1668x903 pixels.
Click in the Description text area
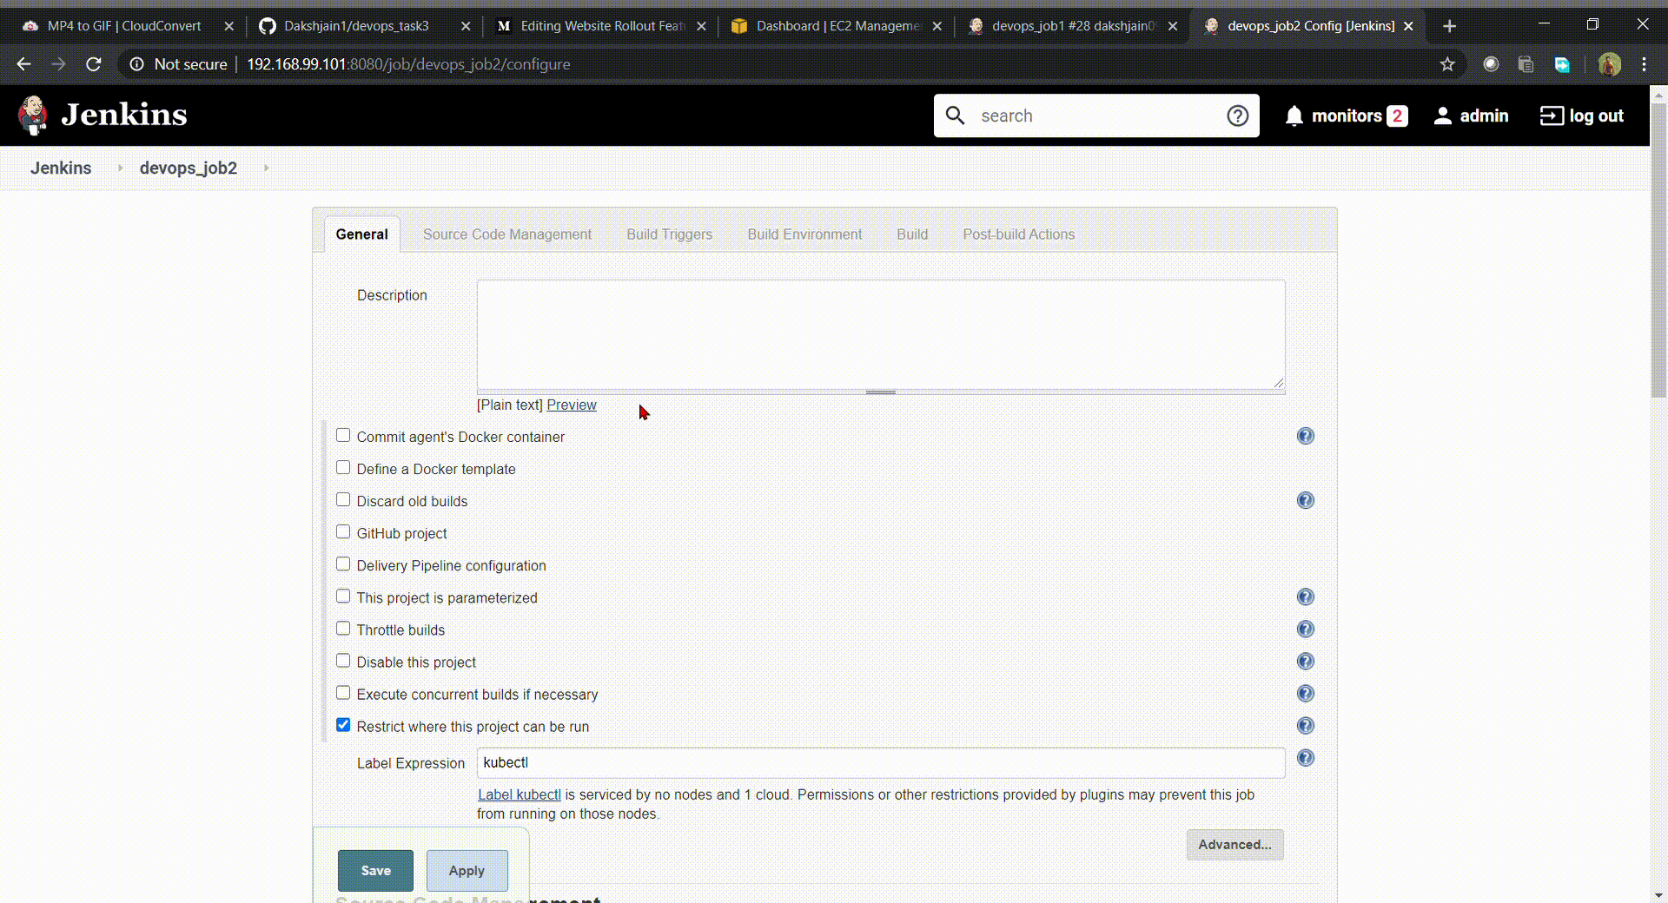point(881,334)
